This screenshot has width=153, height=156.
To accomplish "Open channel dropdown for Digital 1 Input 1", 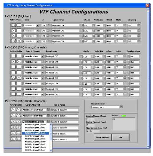I will 48,115.
